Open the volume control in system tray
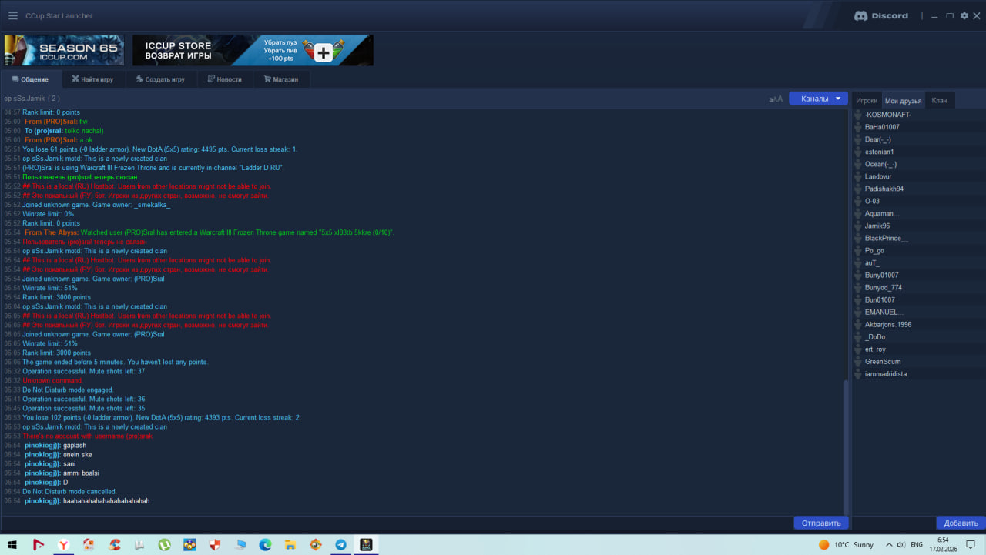The height and width of the screenshot is (555, 986). (900, 544)
